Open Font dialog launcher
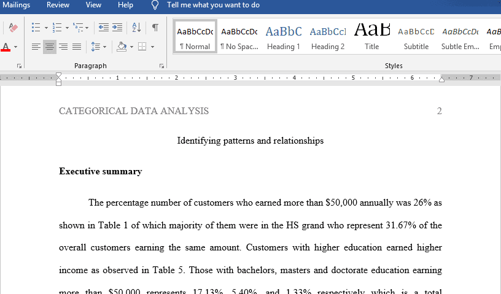501x294 pixels. (19, 66)
